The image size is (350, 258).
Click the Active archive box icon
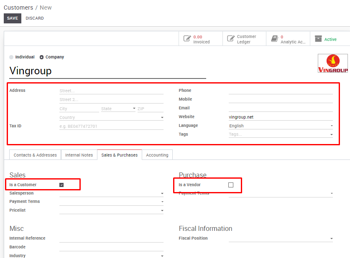(318, 38)
